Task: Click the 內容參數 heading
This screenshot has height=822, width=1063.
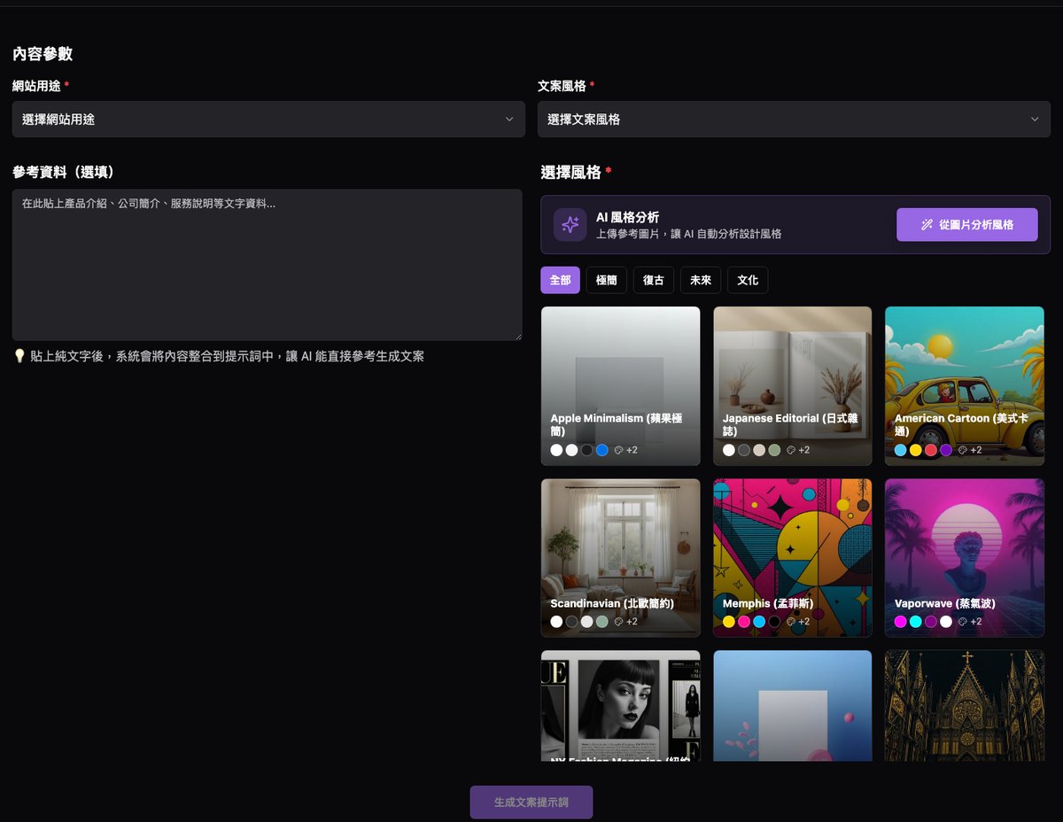Action: [43, 54]
